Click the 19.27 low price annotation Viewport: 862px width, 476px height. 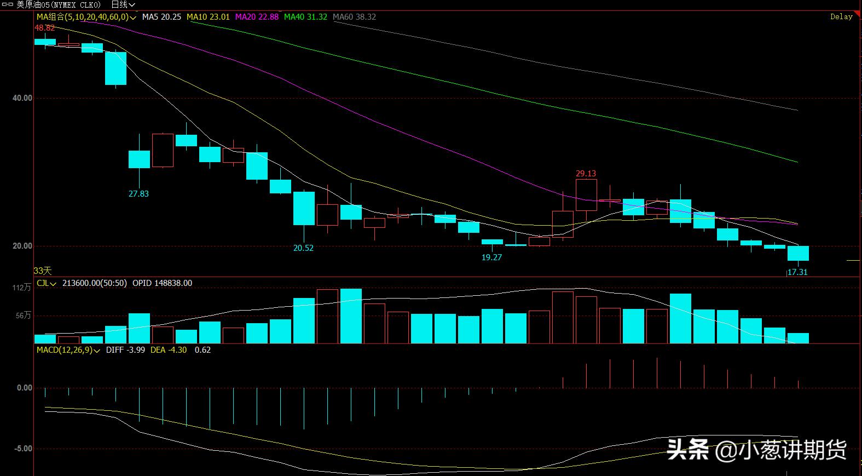point(491,257)
